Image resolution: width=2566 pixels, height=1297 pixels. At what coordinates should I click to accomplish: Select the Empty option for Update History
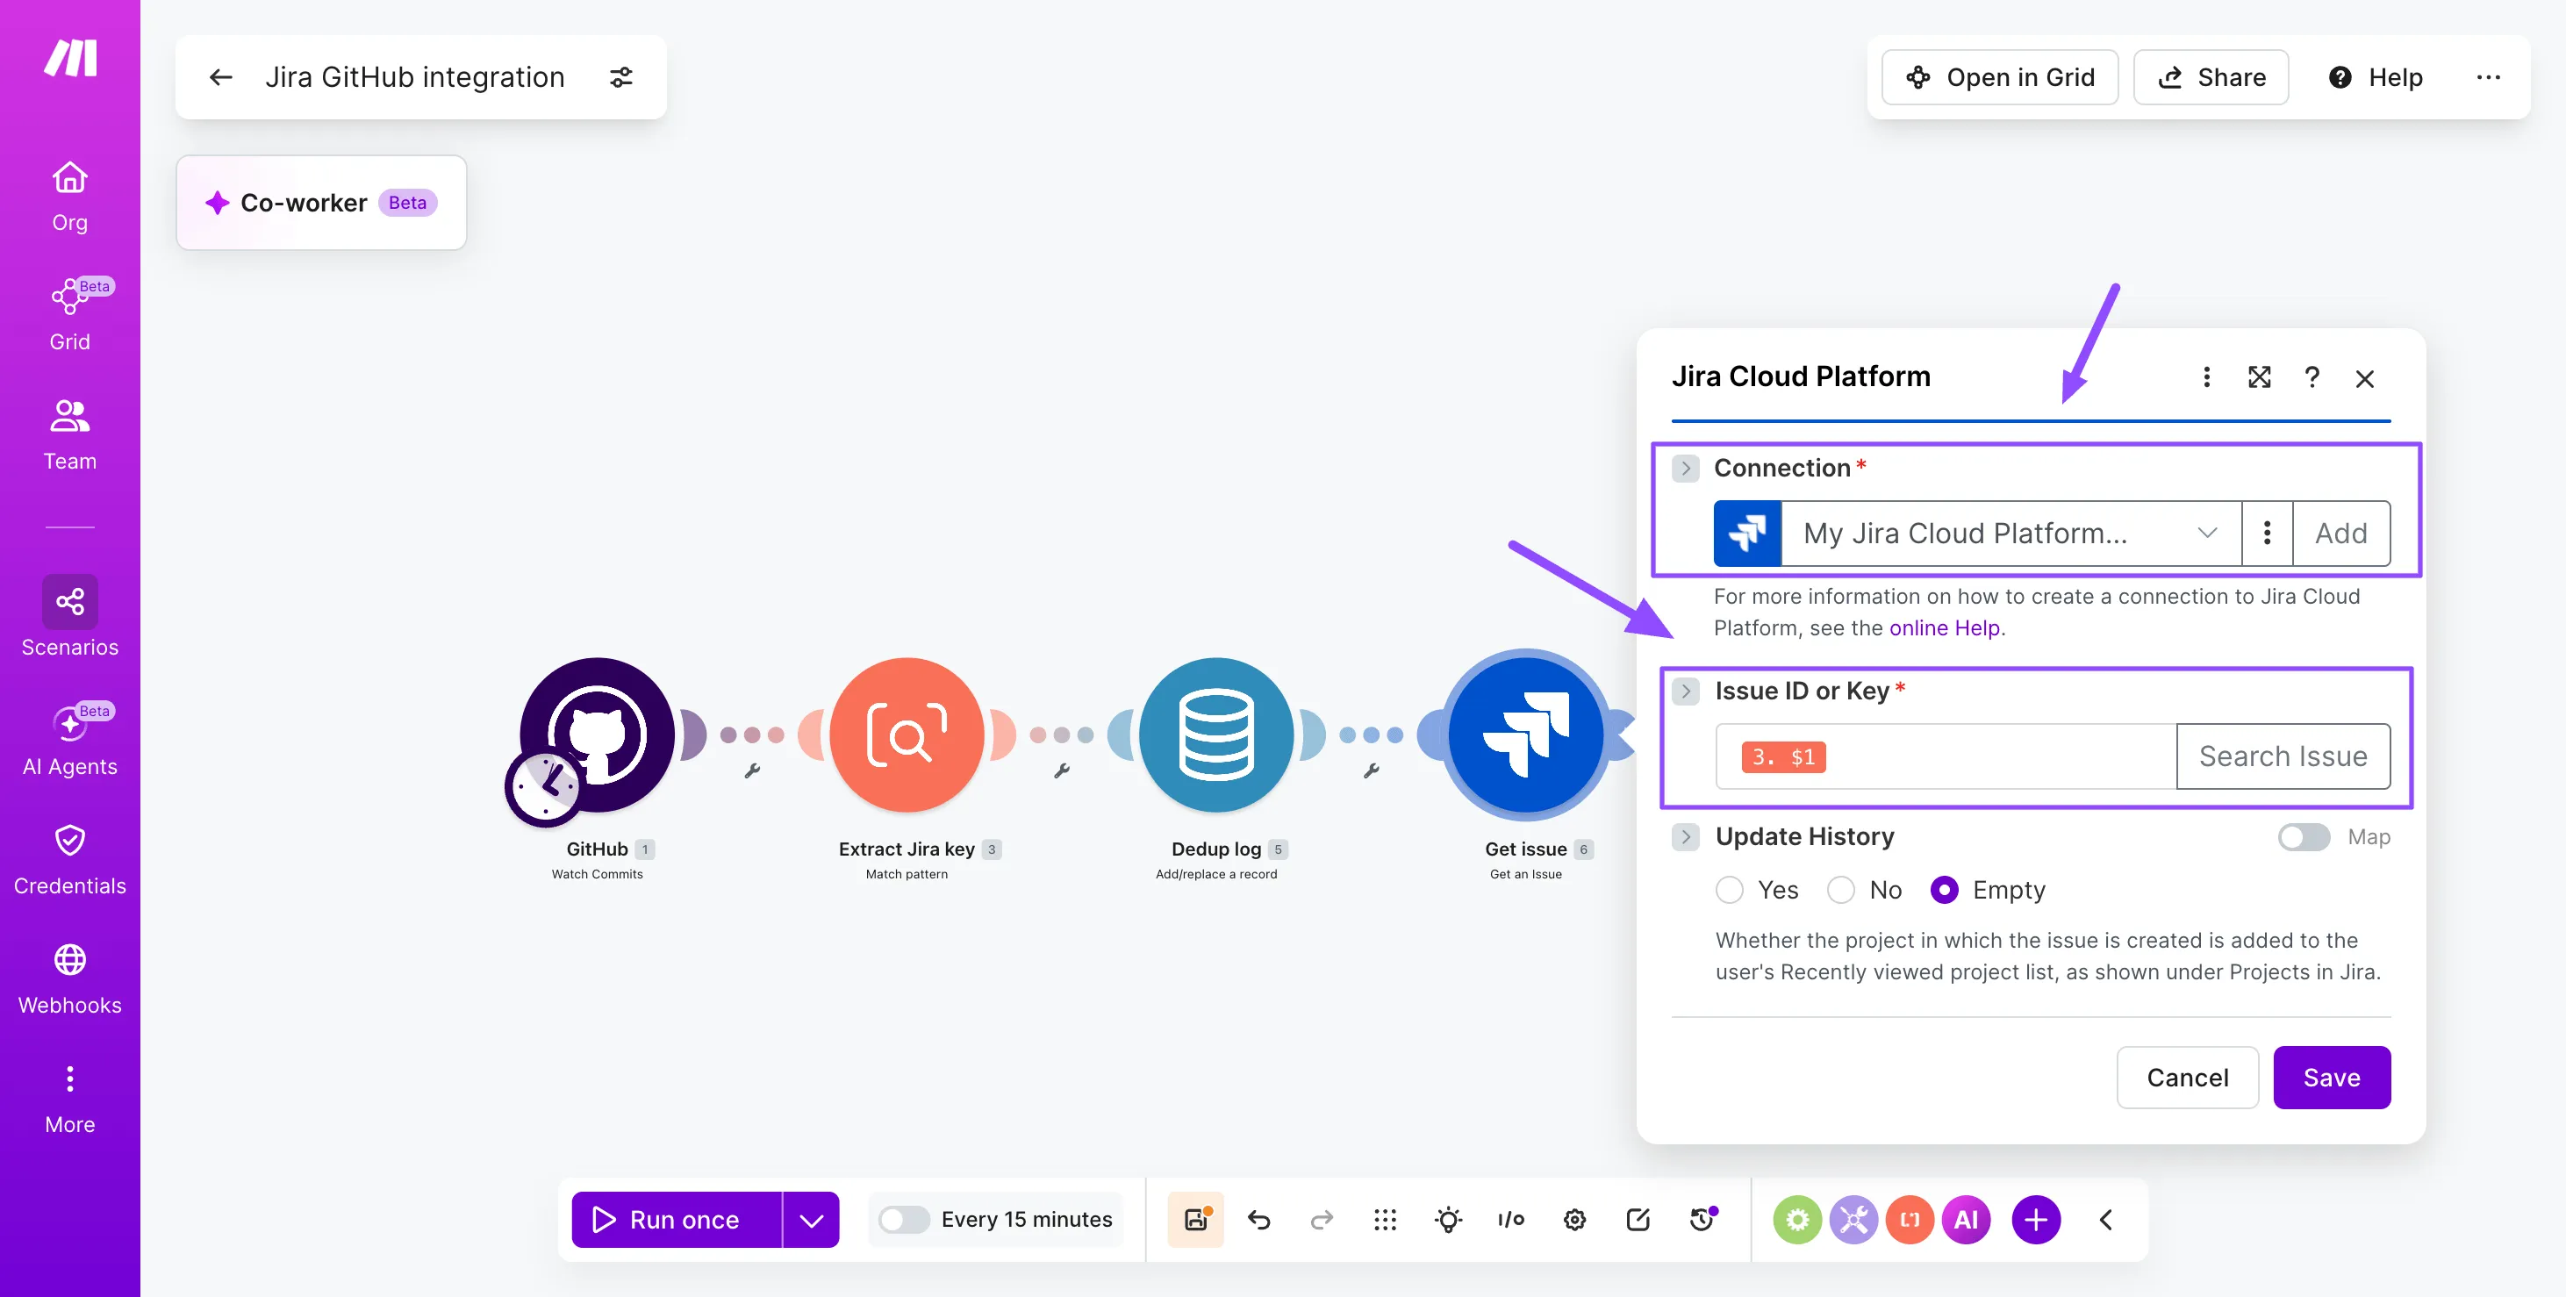coord(1944,890)
